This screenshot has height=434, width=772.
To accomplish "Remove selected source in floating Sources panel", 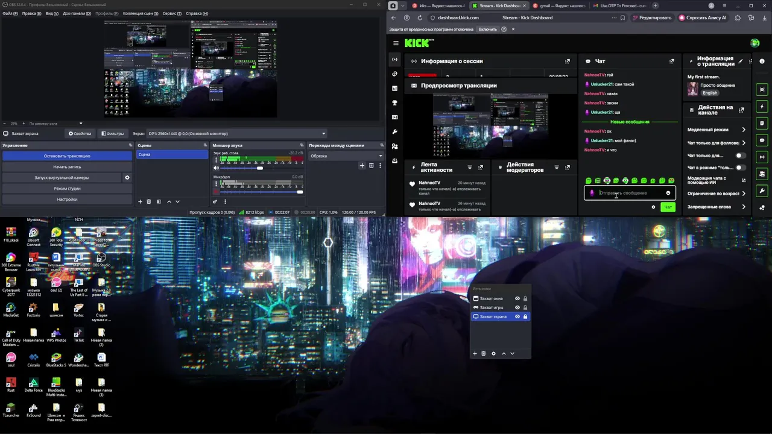I will (x=483, y=353).
